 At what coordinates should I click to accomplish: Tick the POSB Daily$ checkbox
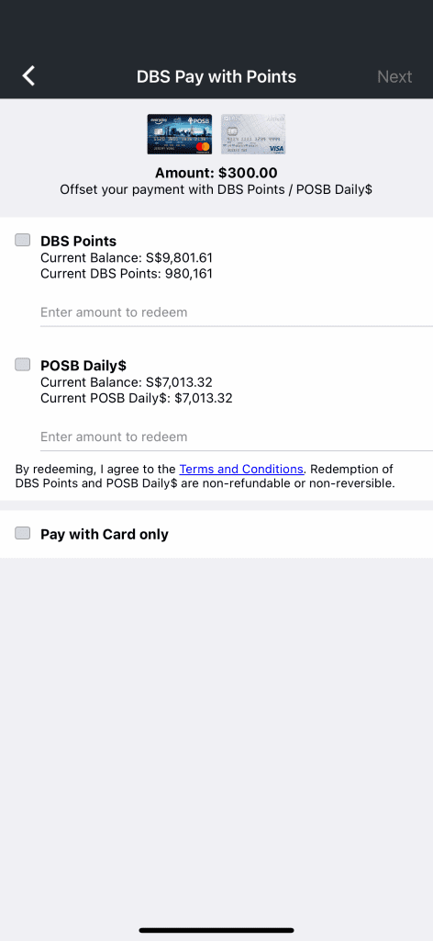[23, 364]
